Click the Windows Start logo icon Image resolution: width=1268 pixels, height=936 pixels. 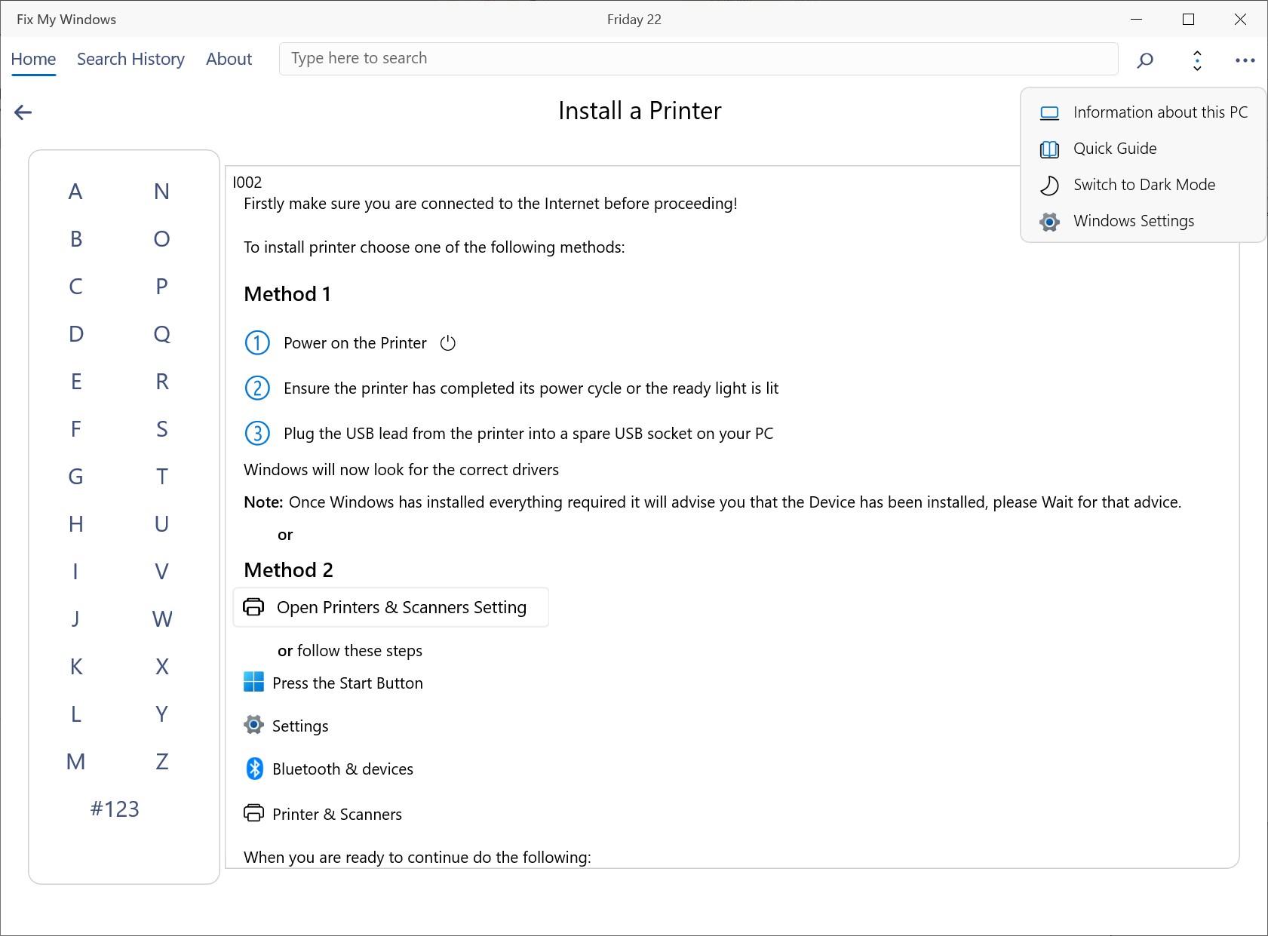coord(254,682)
